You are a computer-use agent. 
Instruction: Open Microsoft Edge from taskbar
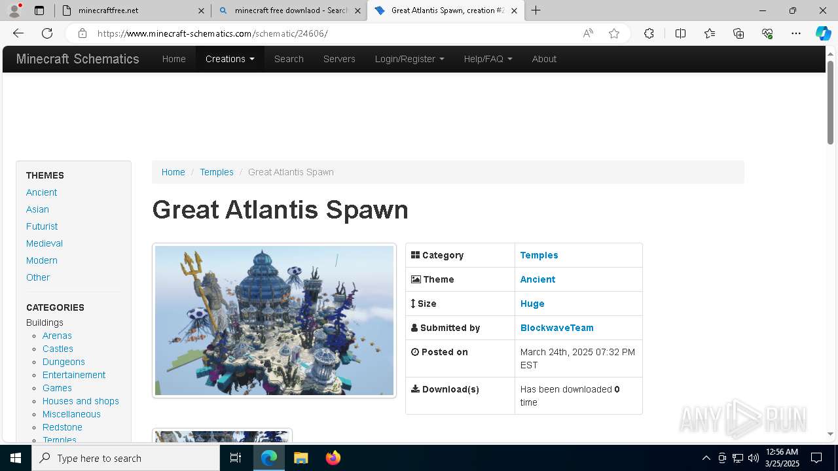[269, 458]
